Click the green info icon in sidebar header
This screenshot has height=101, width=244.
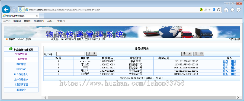pyautogui.click(x=11, y=49)
